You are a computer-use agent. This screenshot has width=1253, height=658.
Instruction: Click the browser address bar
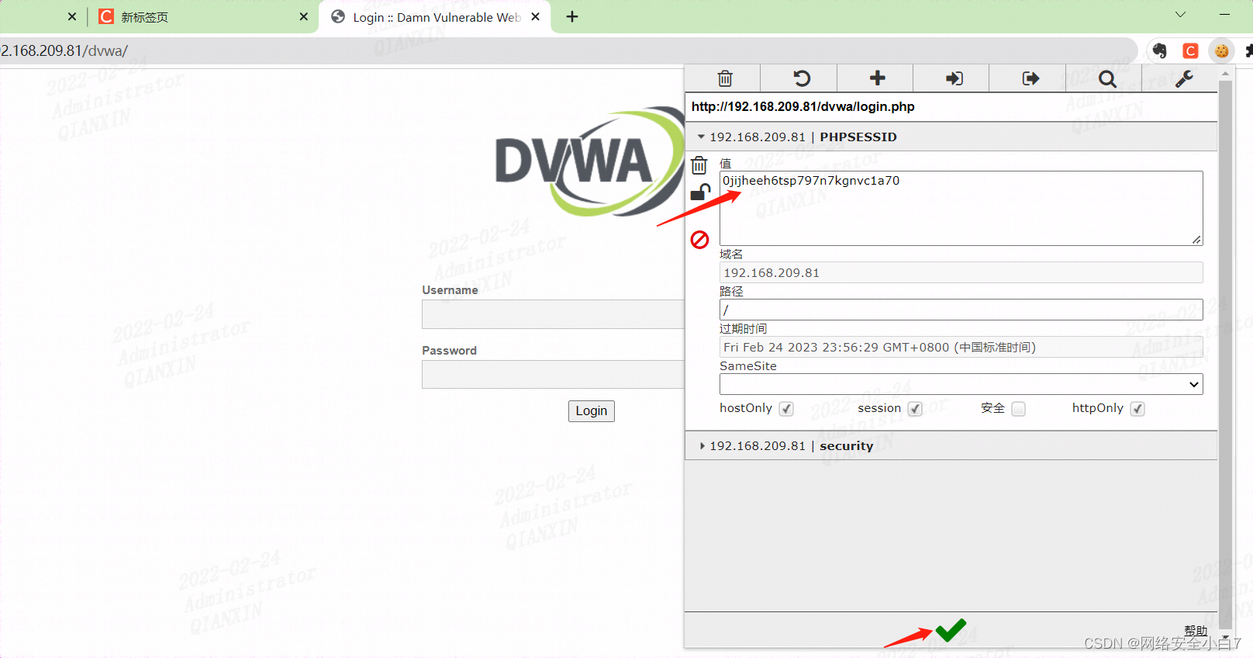pyautogui.click(x=570, y=51)
